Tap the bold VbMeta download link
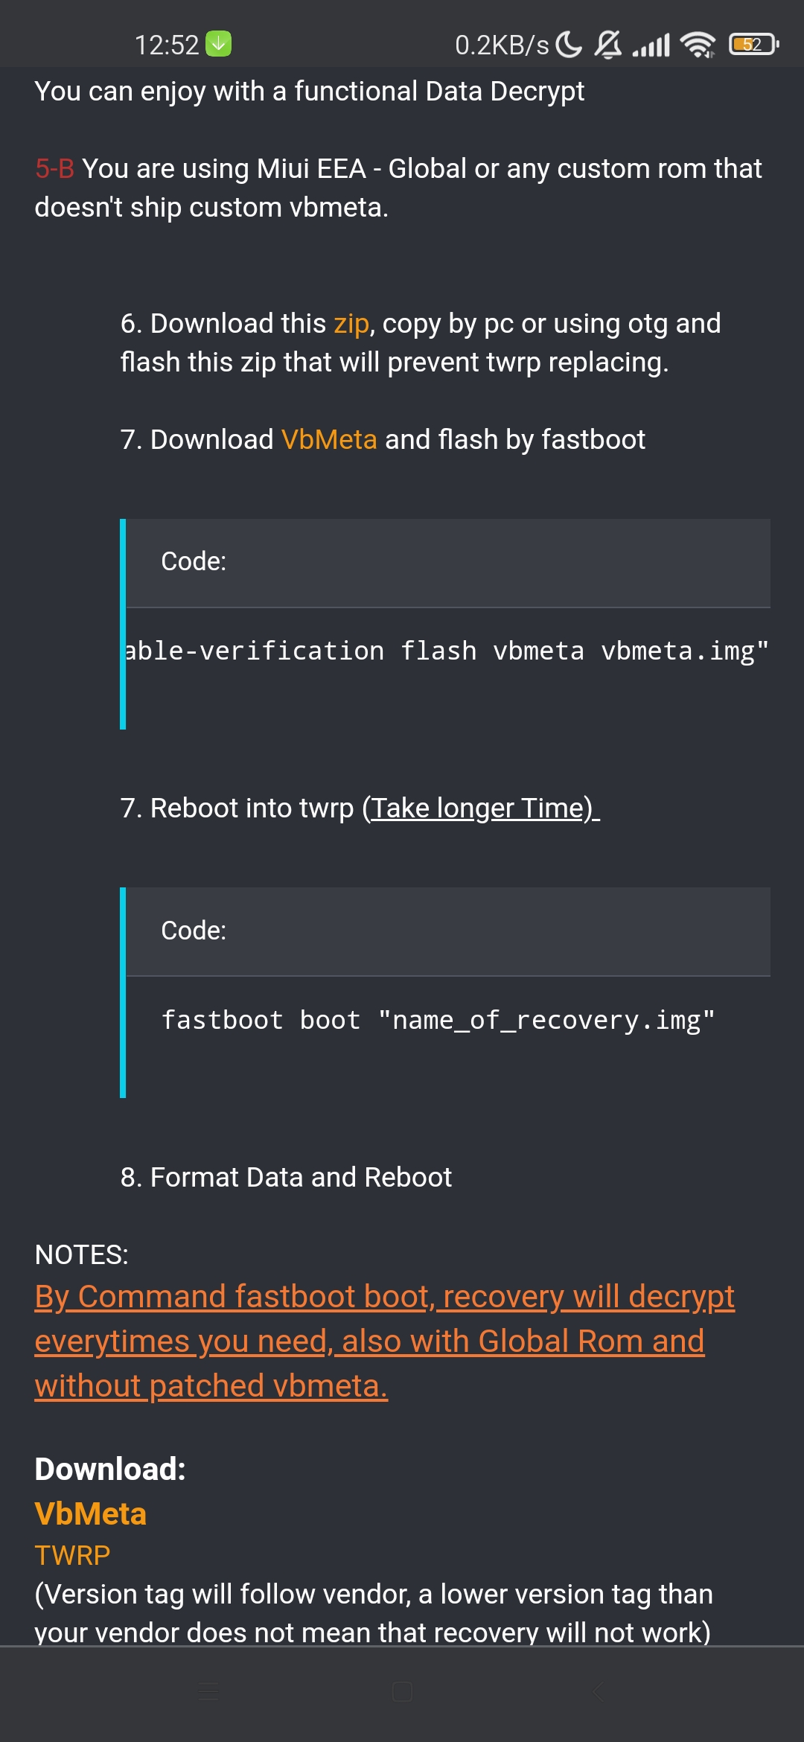 90,1513
